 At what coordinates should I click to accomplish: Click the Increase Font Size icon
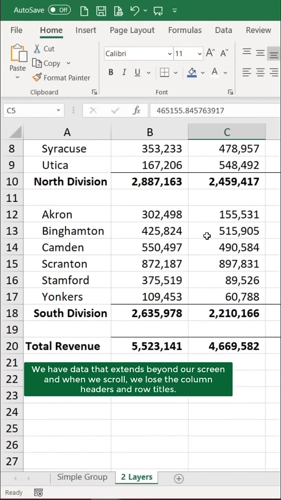[210, 54]
